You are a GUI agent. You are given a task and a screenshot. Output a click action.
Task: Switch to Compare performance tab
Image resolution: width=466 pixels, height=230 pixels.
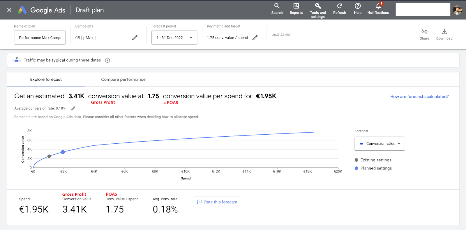tap(123, 79)
